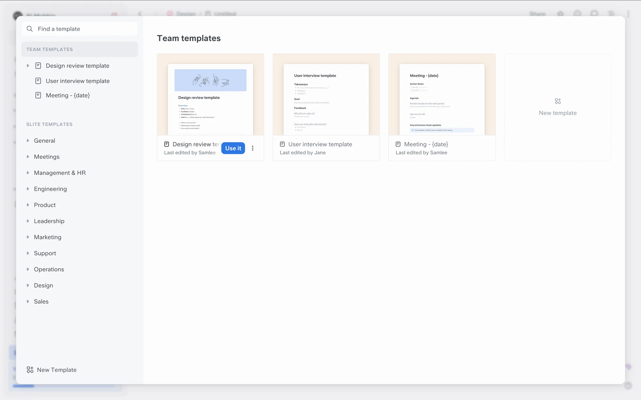Select the Team Templates section header
The image size is (641, 400).
(x=49, y=49)
